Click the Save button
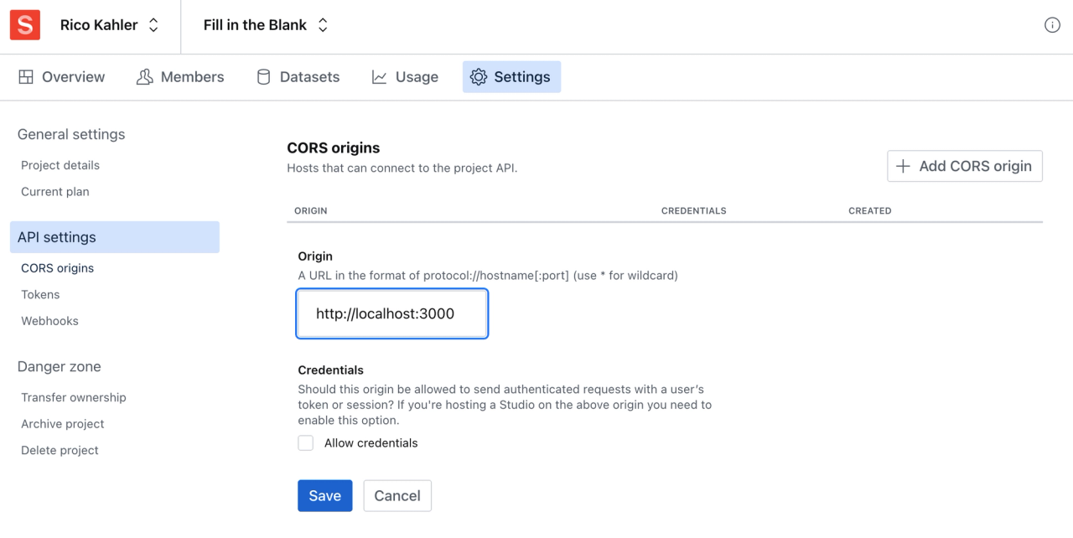1073x538 pixels. pos(324,495)
